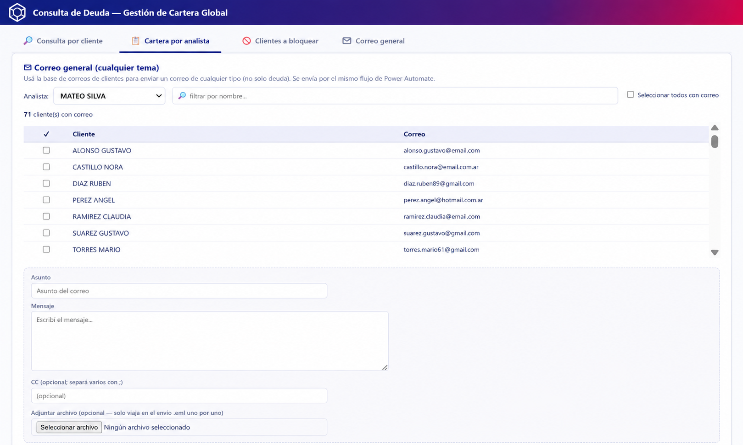Click the email ramirez.claudia@email.com

[x=442, y=216]
